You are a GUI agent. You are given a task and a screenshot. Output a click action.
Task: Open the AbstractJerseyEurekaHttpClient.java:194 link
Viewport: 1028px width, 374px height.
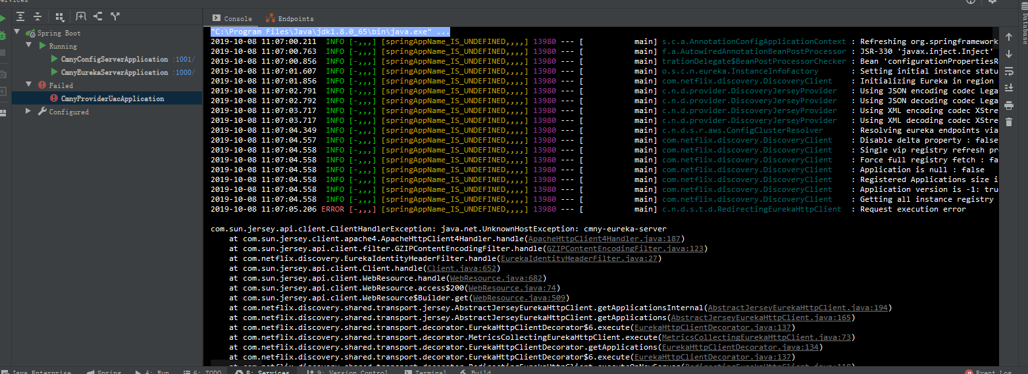798,308
